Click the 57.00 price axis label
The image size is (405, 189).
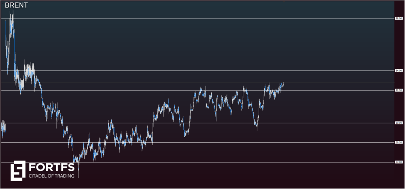pyautogui.click(x=398, y=162)
